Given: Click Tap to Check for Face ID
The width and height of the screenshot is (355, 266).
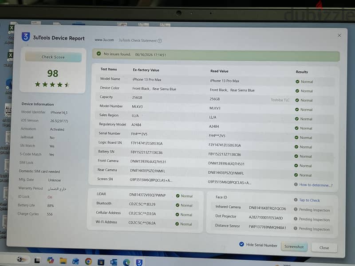Looking at the screenshot, I should coord(309,200).
